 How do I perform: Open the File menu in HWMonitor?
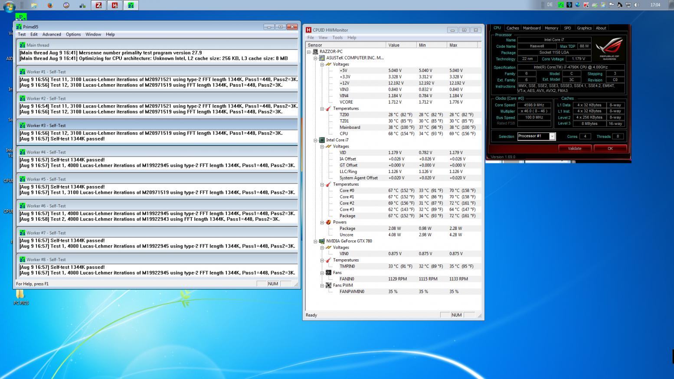coord(311,38)
